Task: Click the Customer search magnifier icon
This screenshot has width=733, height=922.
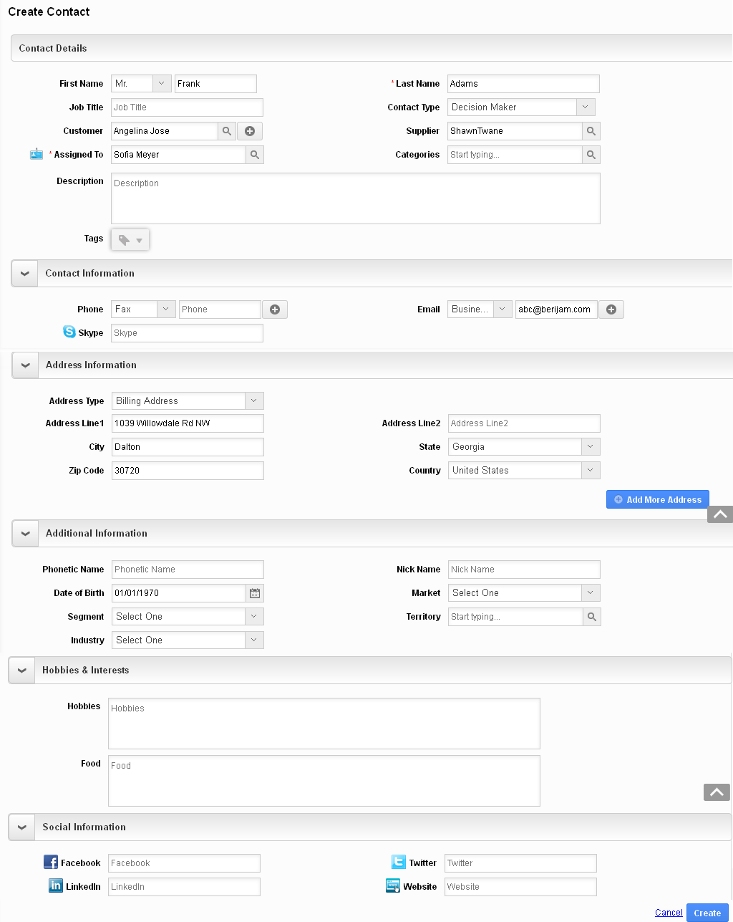Action: 227,131
